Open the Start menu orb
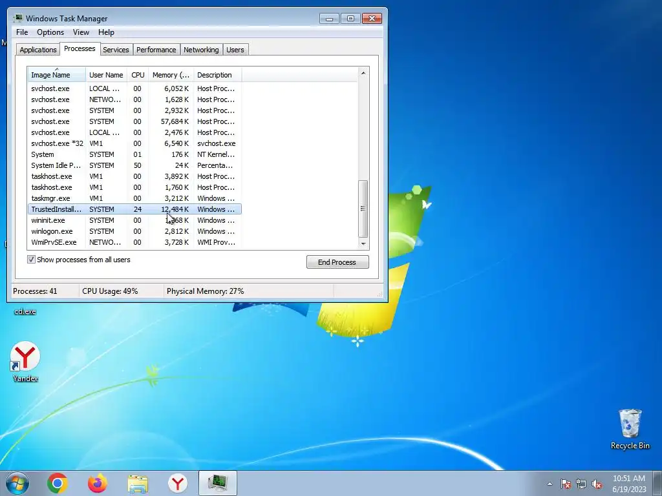This screenshot has height=496, width=662. (x=17, y=483)
